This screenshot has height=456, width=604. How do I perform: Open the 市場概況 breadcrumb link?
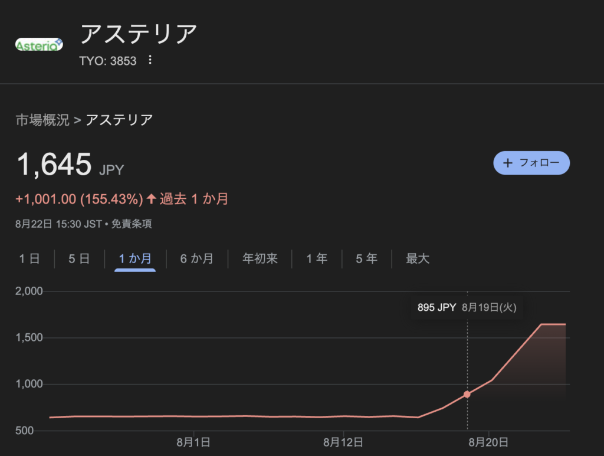42,120
